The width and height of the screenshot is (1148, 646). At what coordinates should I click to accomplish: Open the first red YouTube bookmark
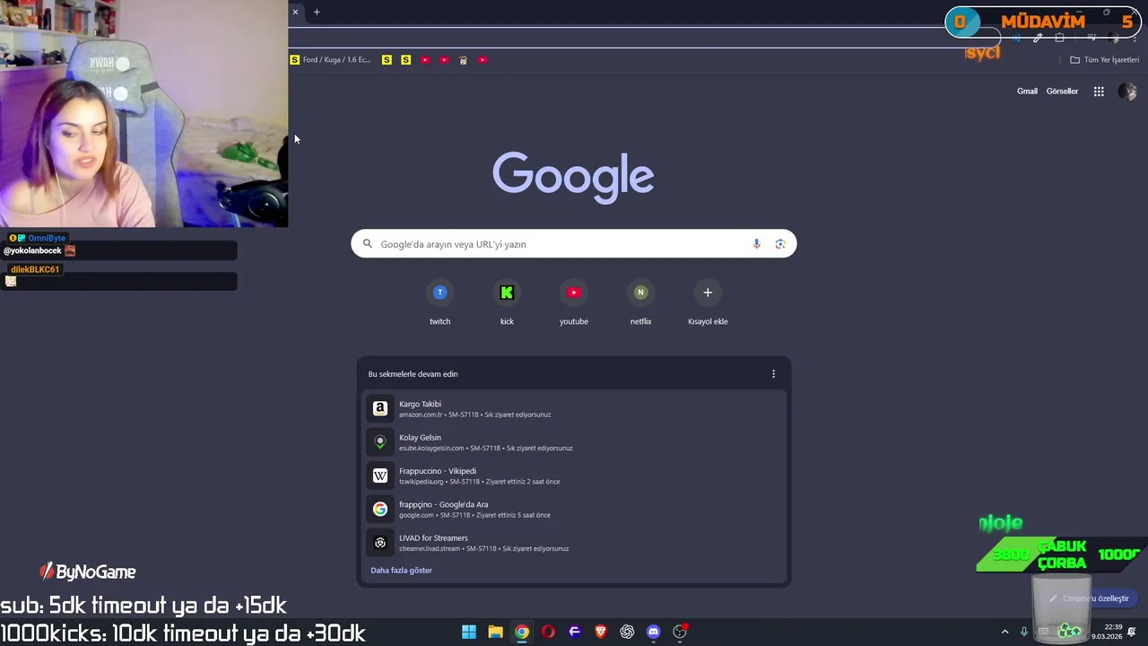[x=425, y=60]
